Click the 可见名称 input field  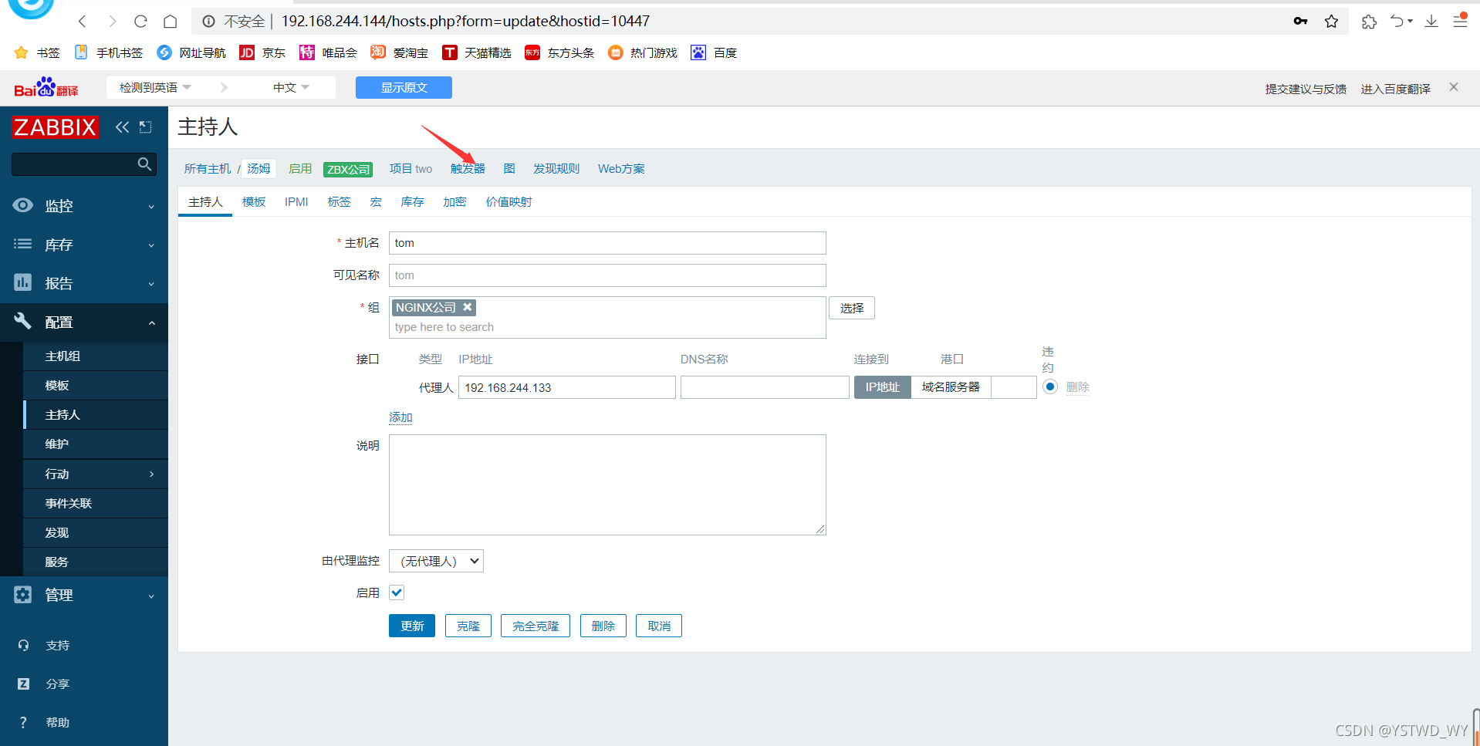607,275
